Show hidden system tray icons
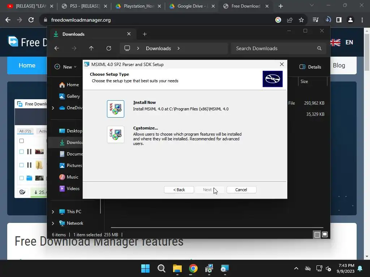This screenshot has width=370, height=277. [296, 268]
